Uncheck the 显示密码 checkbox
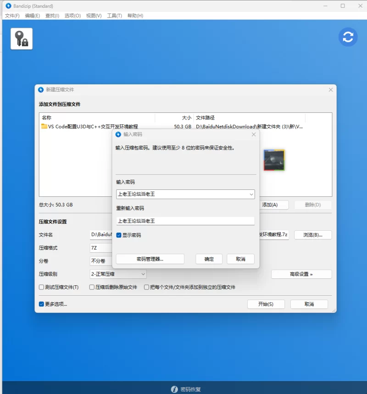 point(119,235)
